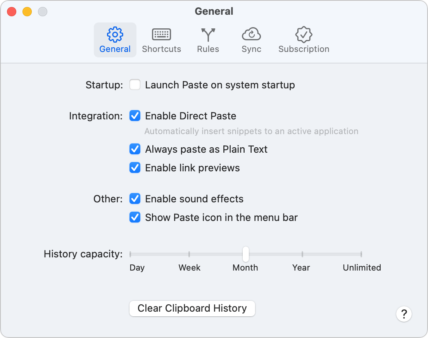Click the "Unlimited" capacity label
The image size is (428, 338).
(362, 267)
